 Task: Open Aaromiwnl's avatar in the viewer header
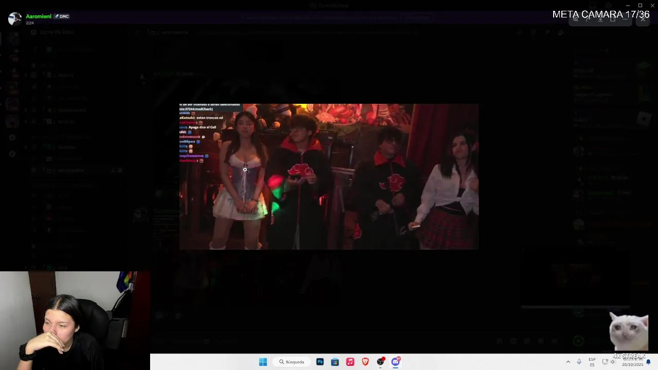[15, 19]
